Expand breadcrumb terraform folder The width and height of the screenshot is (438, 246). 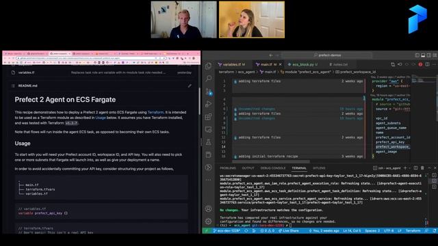click(227, 72)
